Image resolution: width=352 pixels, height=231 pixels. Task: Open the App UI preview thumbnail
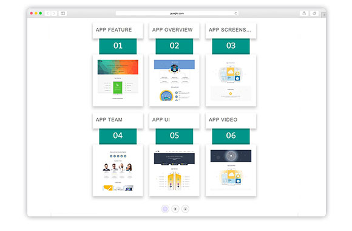(174, 170)
